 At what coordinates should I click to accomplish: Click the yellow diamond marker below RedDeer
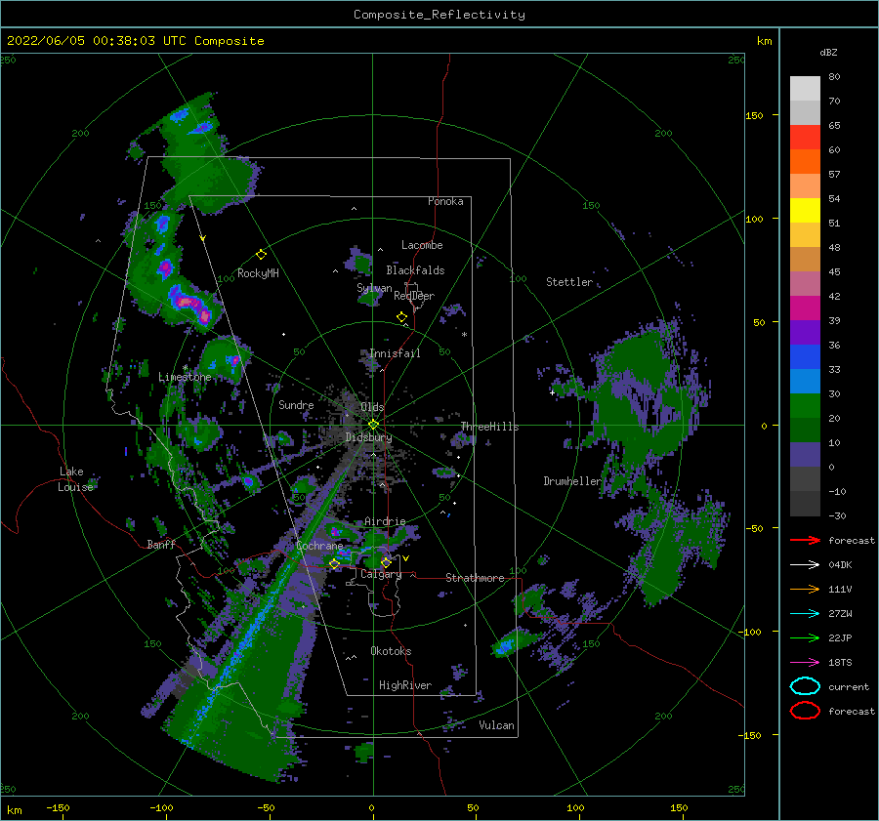point(401,317)
